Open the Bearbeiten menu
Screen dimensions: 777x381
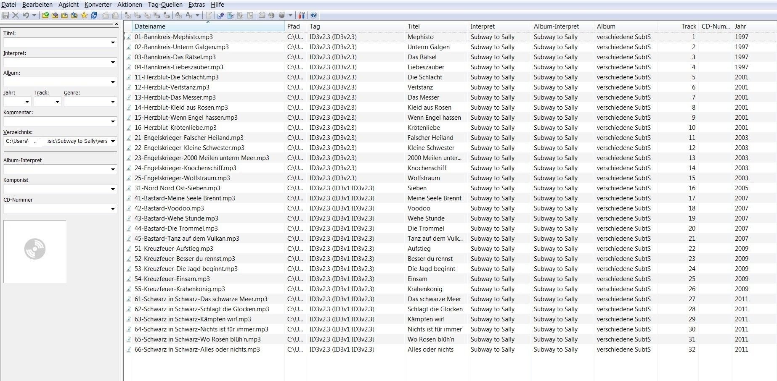[37, 5]
